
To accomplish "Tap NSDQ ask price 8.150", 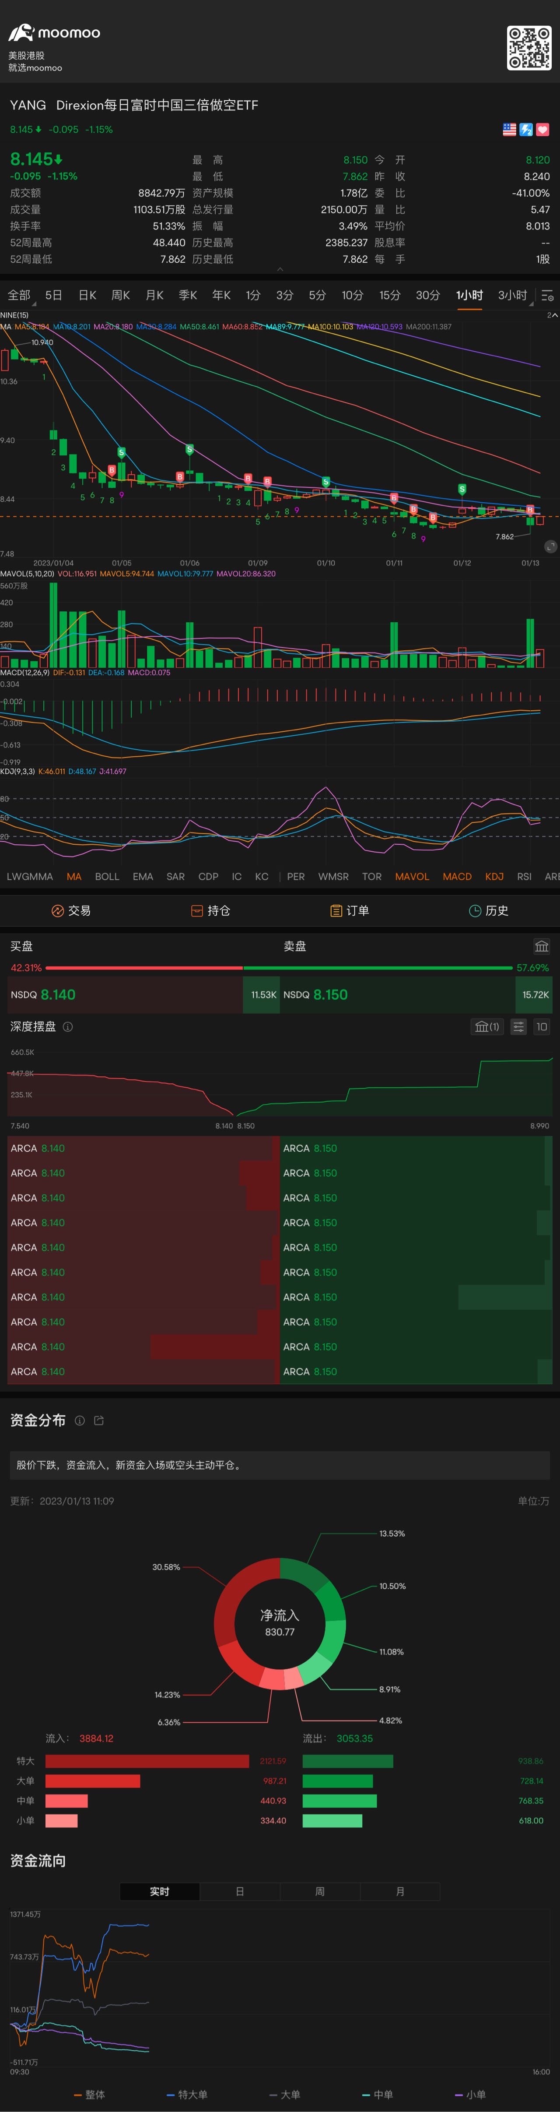I will (x=330, y=994).
